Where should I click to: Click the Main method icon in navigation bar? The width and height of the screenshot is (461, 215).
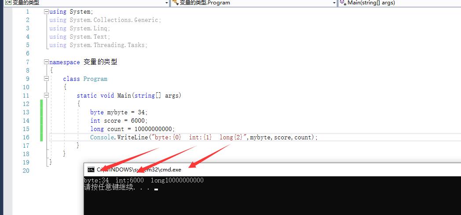pyautogui.click(x=342, y=3)
